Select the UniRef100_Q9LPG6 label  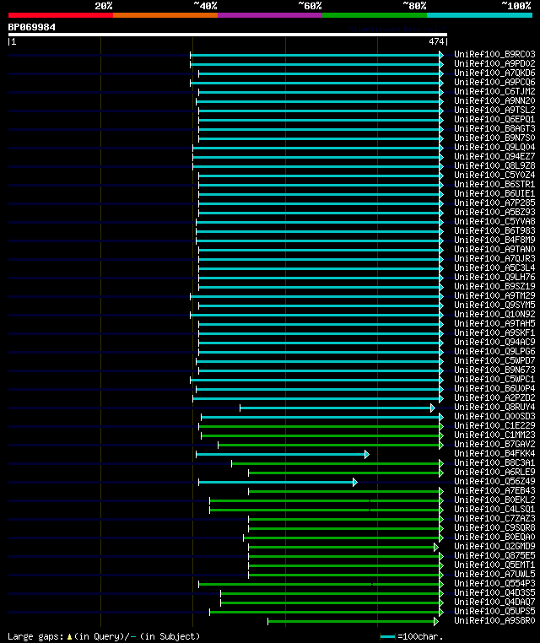[x=494, y=351]
